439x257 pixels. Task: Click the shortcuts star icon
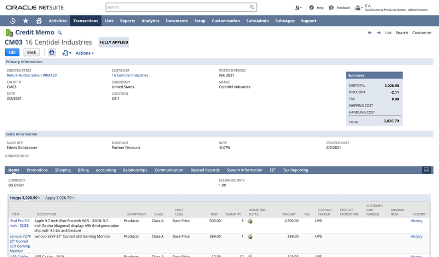coord(26,21)
